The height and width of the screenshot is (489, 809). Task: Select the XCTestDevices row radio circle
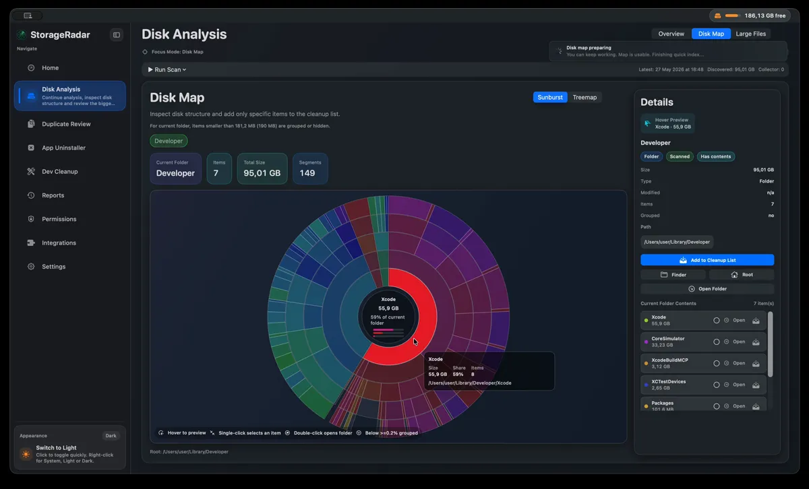[x=717, y=385]
